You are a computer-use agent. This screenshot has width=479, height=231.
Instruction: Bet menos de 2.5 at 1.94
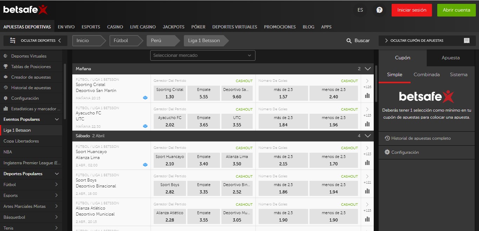333,189
